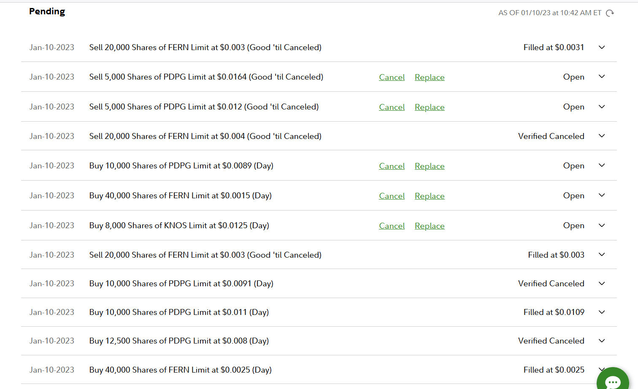Expand the canceled FERN sell order at $0.004
Screen dimensions: 638x389
tap(602, 136)
